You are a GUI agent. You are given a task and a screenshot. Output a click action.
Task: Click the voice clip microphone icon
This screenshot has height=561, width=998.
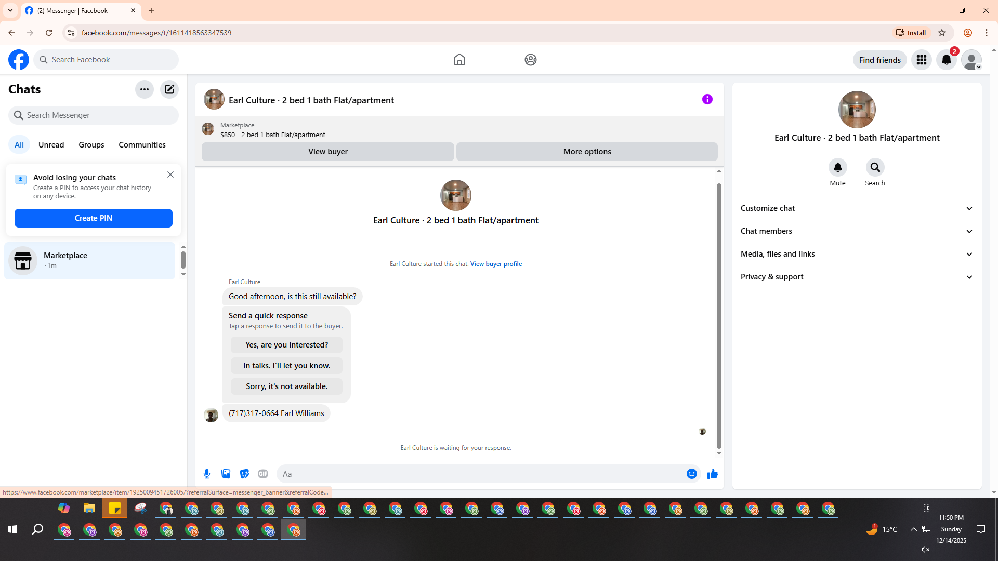click(207, 474)
